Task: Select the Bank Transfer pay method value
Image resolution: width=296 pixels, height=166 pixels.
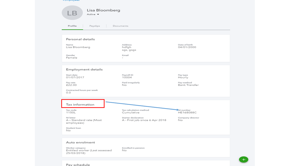Action: [x=188, y=85]
